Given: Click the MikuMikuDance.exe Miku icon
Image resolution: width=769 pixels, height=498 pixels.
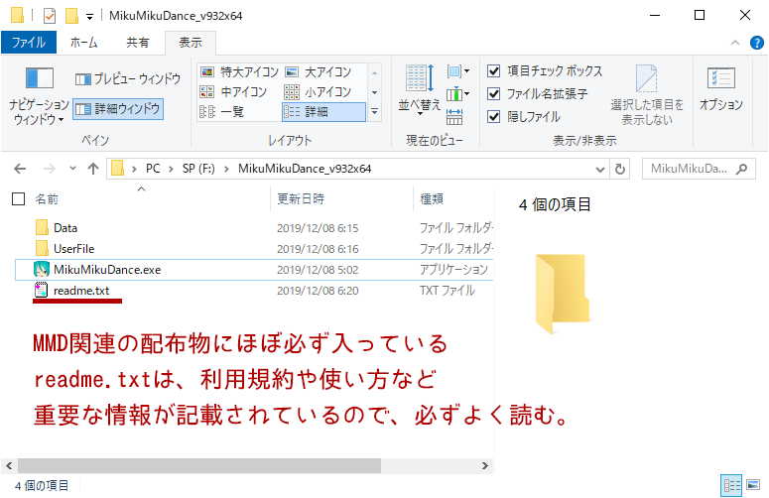Looking at the screenshot, I should pyautogui.click(x=42, y=270).
